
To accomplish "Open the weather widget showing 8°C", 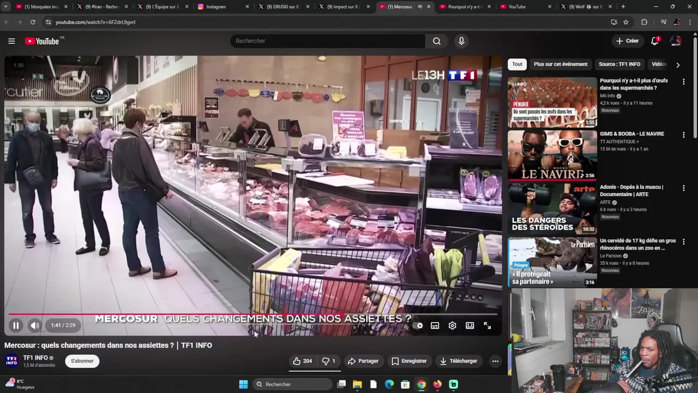I will [20, 384].
